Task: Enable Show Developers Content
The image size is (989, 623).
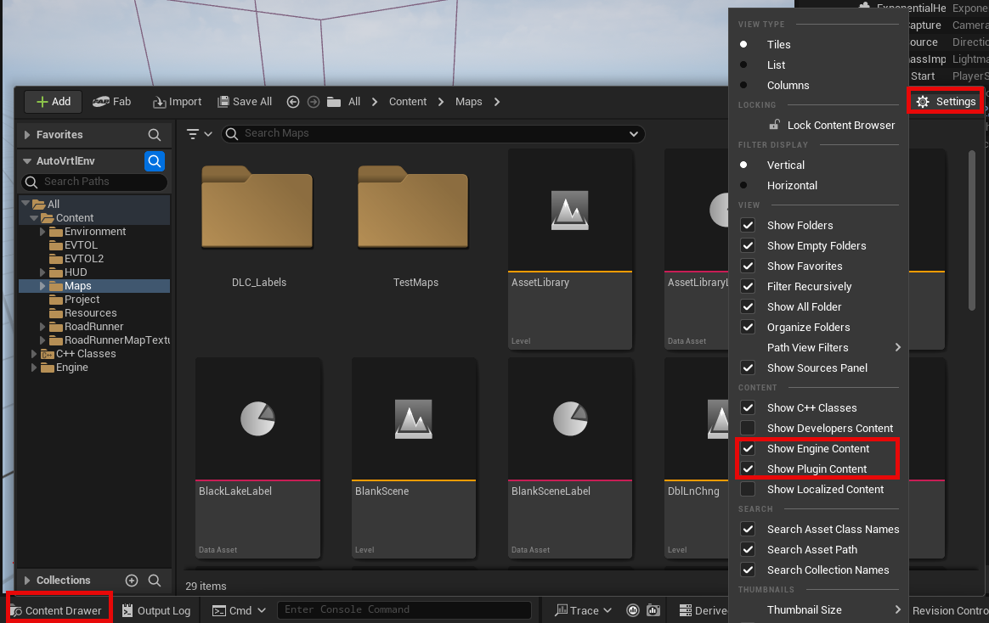Action: click(748, 428)
